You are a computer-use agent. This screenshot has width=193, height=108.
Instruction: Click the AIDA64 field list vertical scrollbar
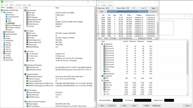coord(95,57)
